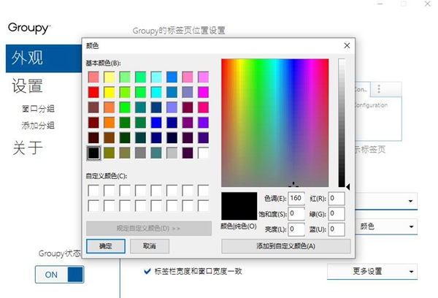Screen dimensions: 438x298
Task: Choose the light gray basic color swatch
Action: pos(172,153)
